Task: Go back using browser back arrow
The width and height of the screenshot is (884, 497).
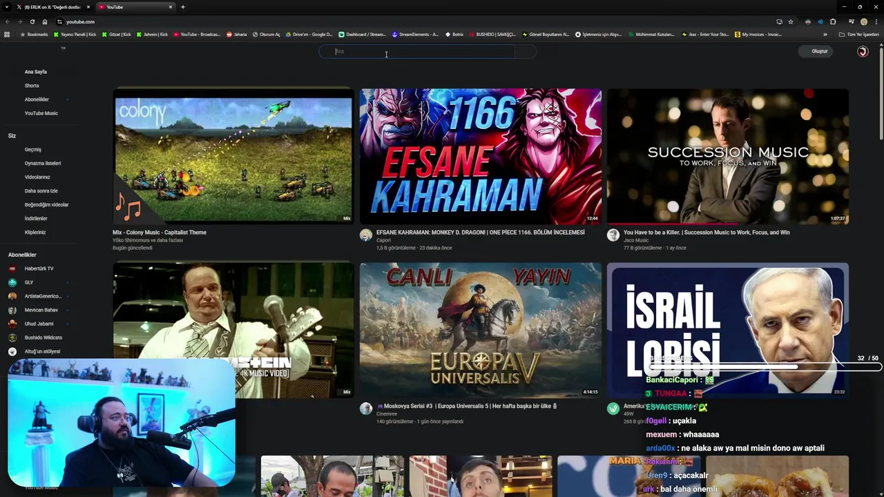Action: tap(7, 21)
